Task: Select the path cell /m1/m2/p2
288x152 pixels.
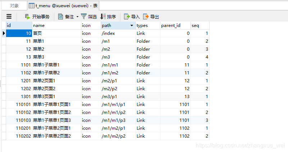Action: coord(118,136)
